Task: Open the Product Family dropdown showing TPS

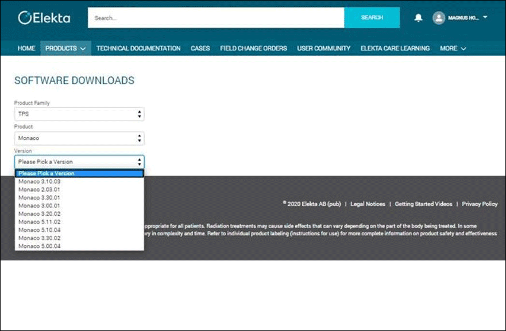Action: 79,114
